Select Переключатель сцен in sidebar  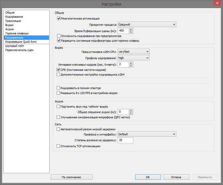pos(26,50)
